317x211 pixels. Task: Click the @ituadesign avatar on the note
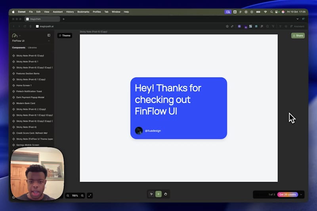tap(139, 131)
